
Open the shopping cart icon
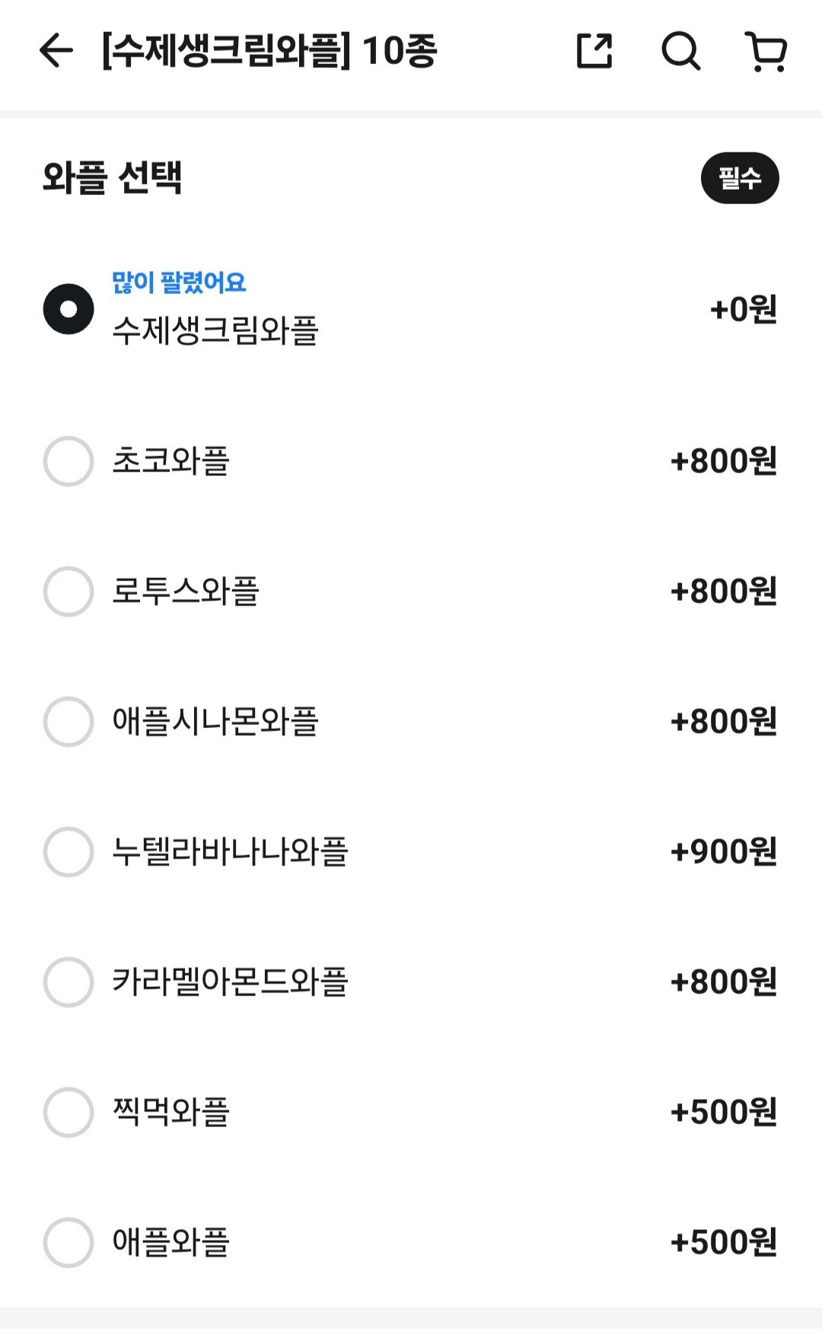coord(766,51)
